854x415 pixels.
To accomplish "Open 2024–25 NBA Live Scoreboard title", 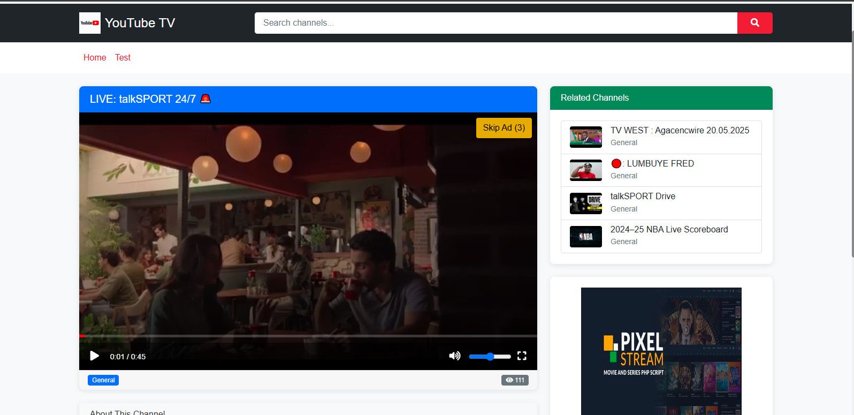I will (669, 230).
